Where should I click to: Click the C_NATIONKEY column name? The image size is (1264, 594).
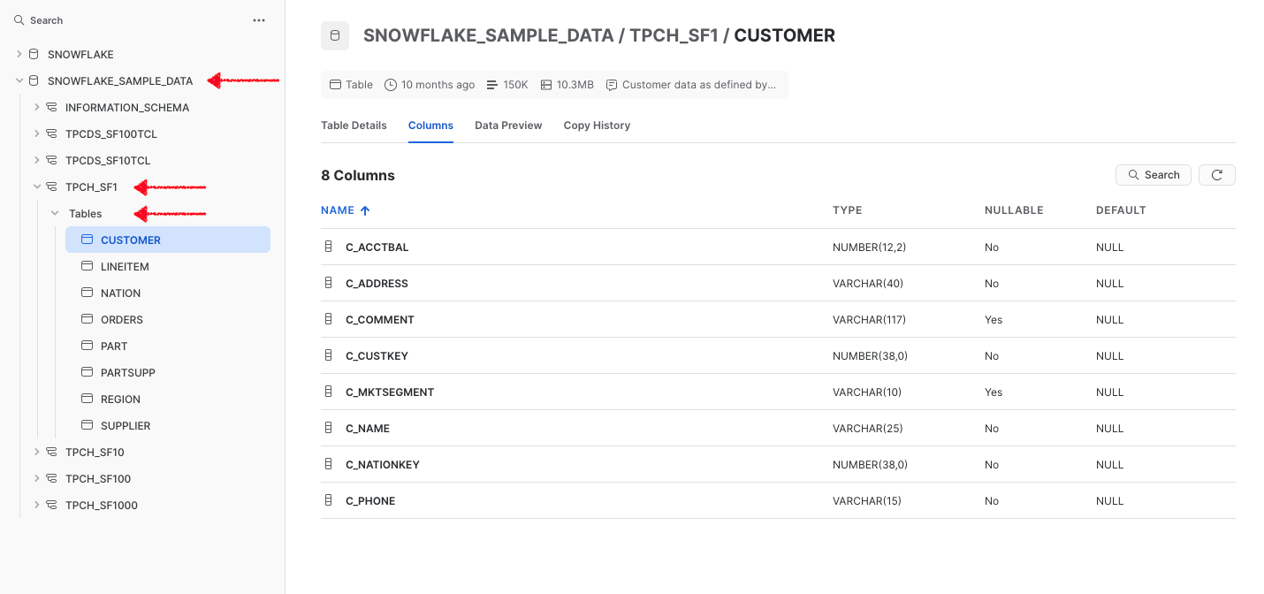pyautogui.click(x=383, y=464)
